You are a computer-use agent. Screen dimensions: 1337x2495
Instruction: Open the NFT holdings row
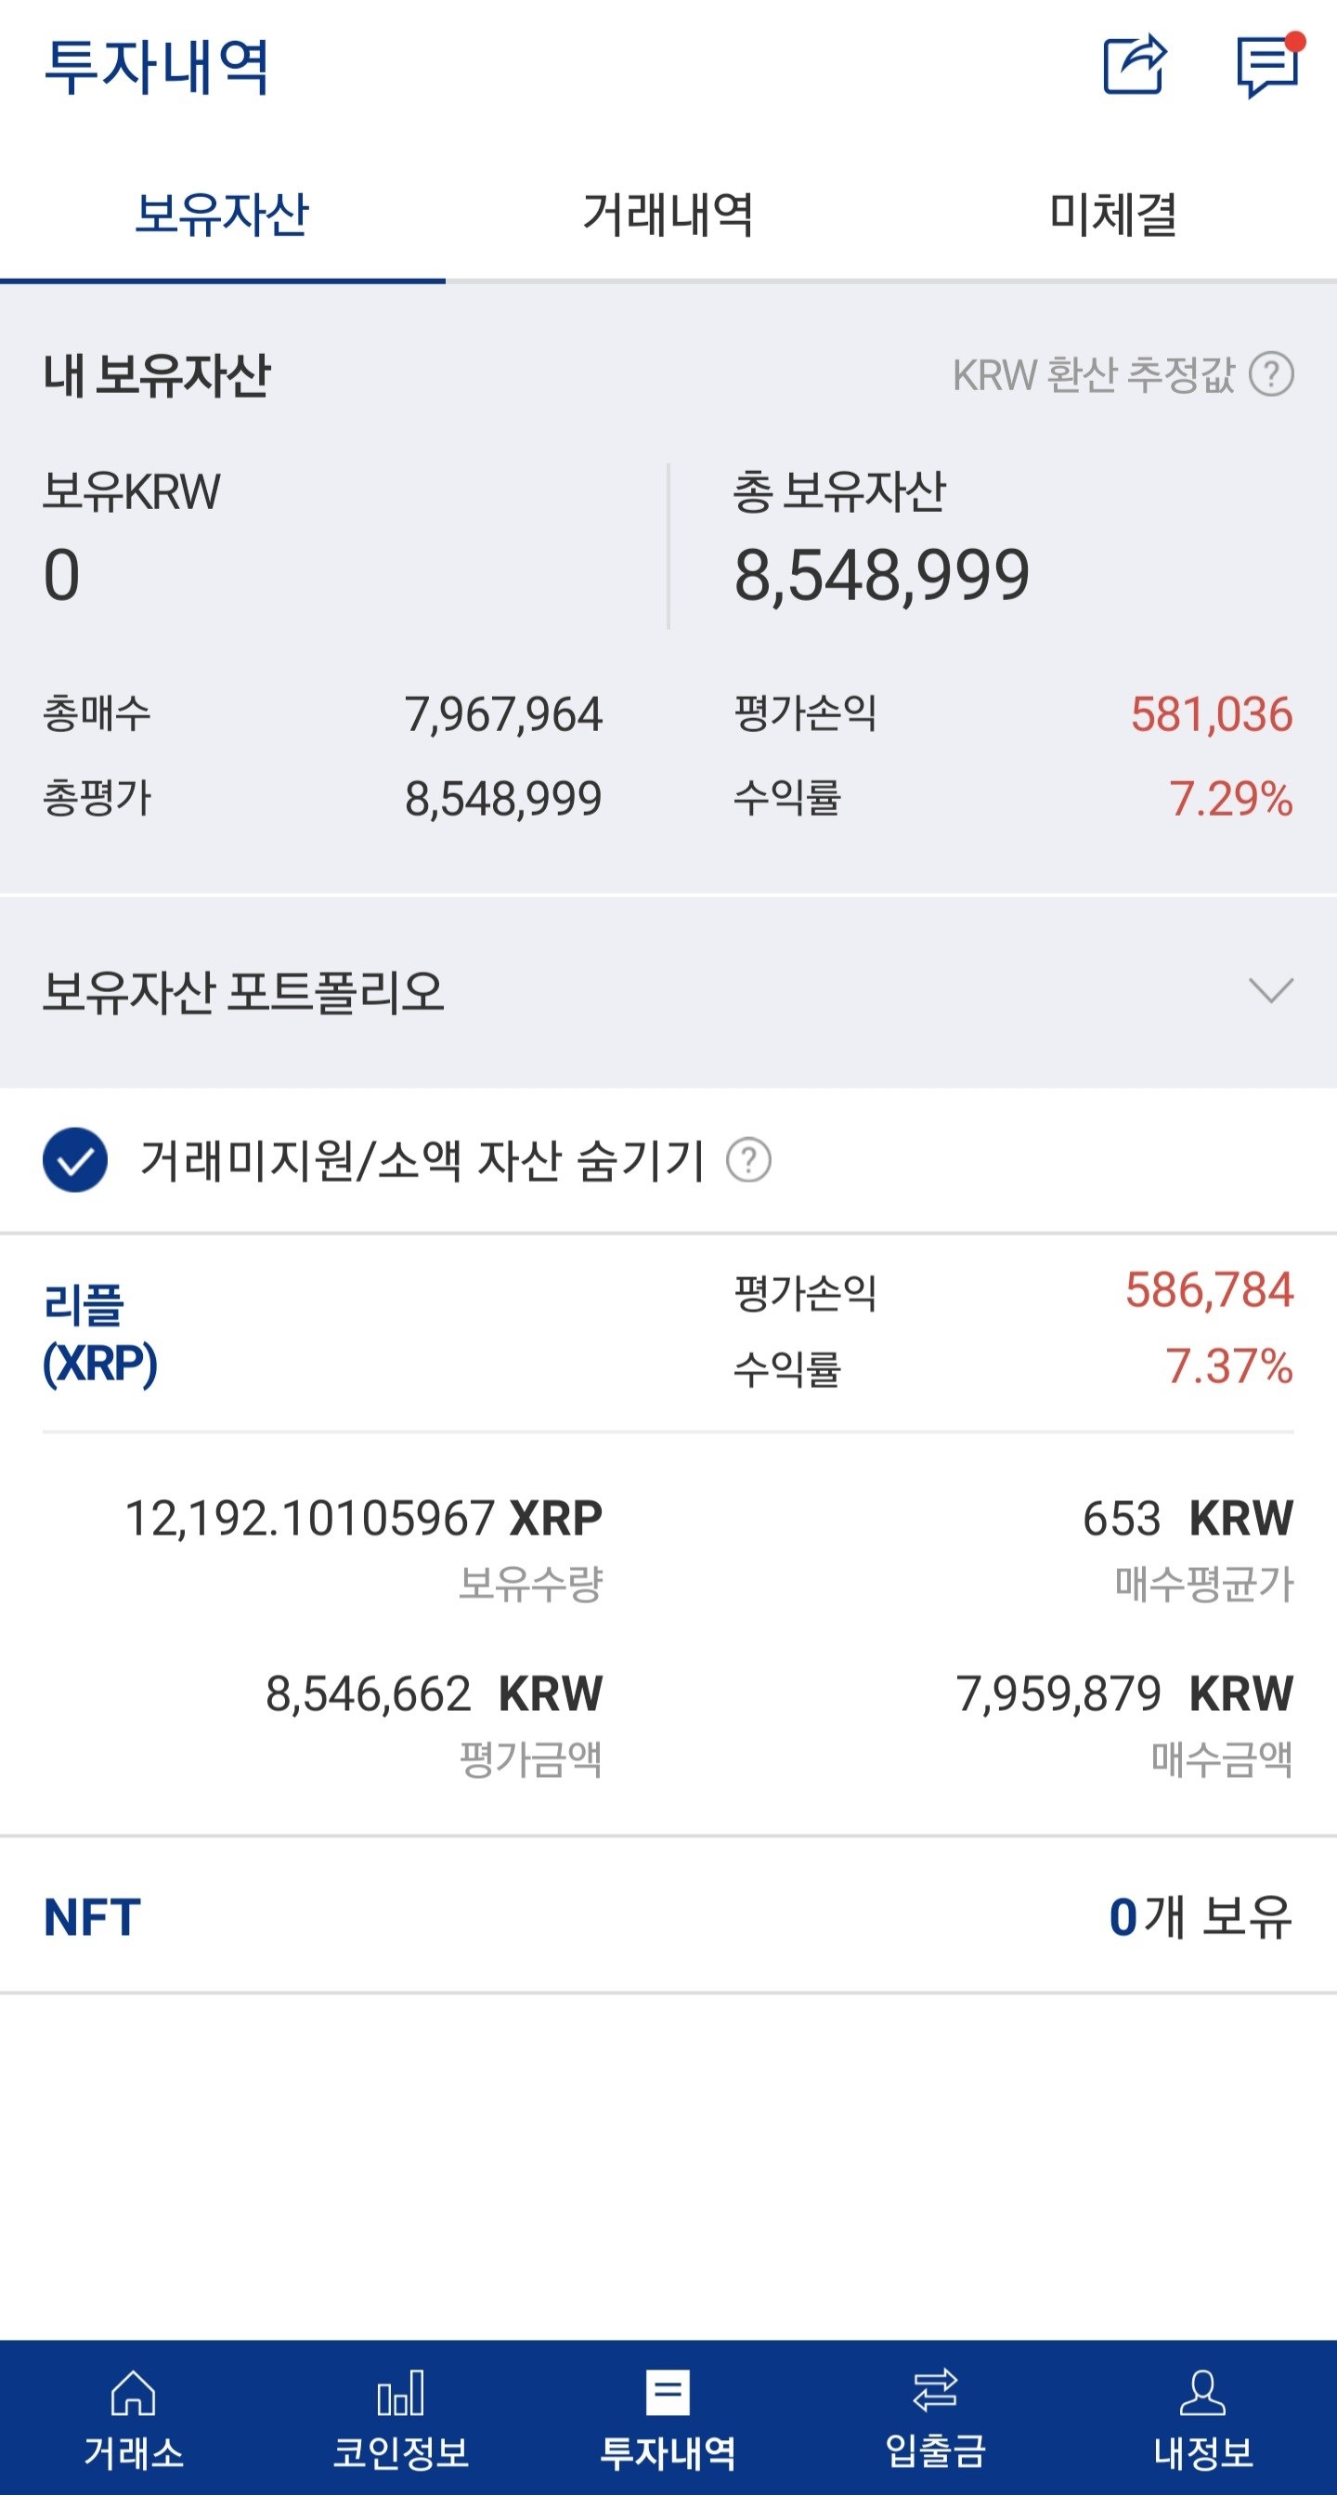tap(668, 1915)
